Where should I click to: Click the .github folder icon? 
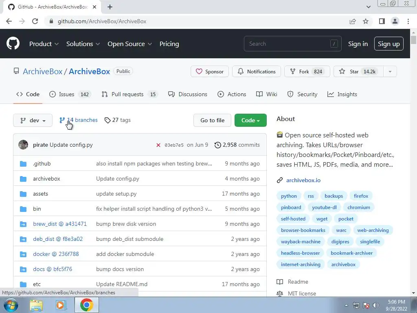coord(23,164)
